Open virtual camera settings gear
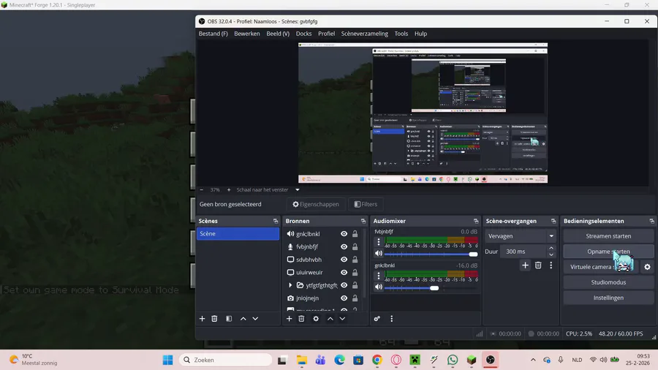658x370 pixels. point(647,267)
